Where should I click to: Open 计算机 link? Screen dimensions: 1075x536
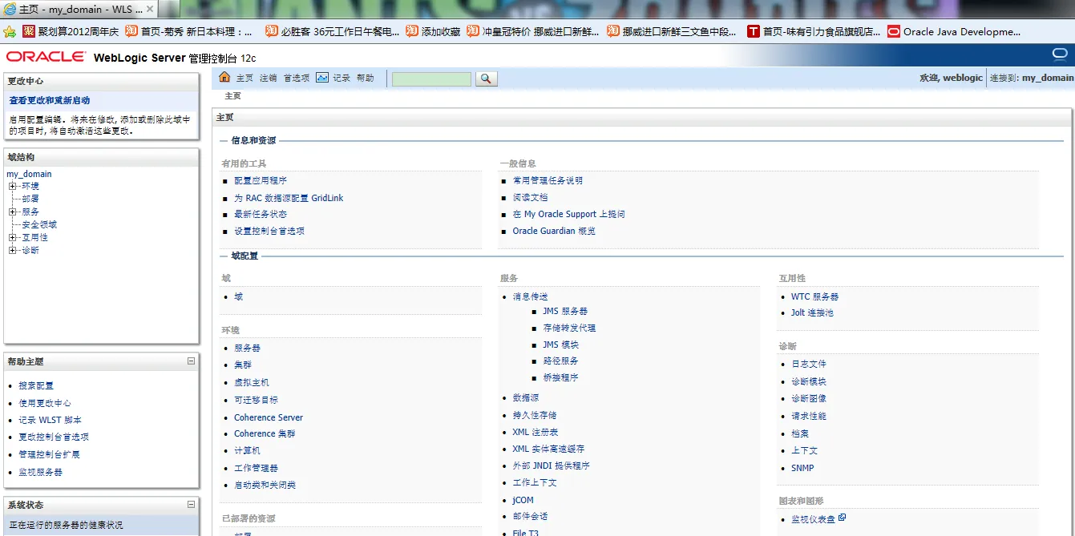click(x=248, y=451)
